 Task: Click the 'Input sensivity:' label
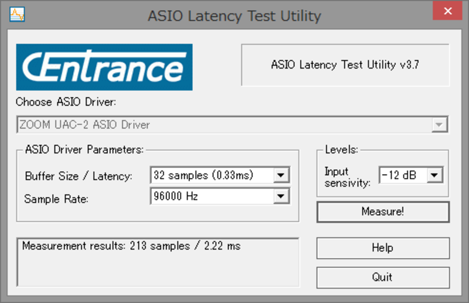tap(348, 177)
